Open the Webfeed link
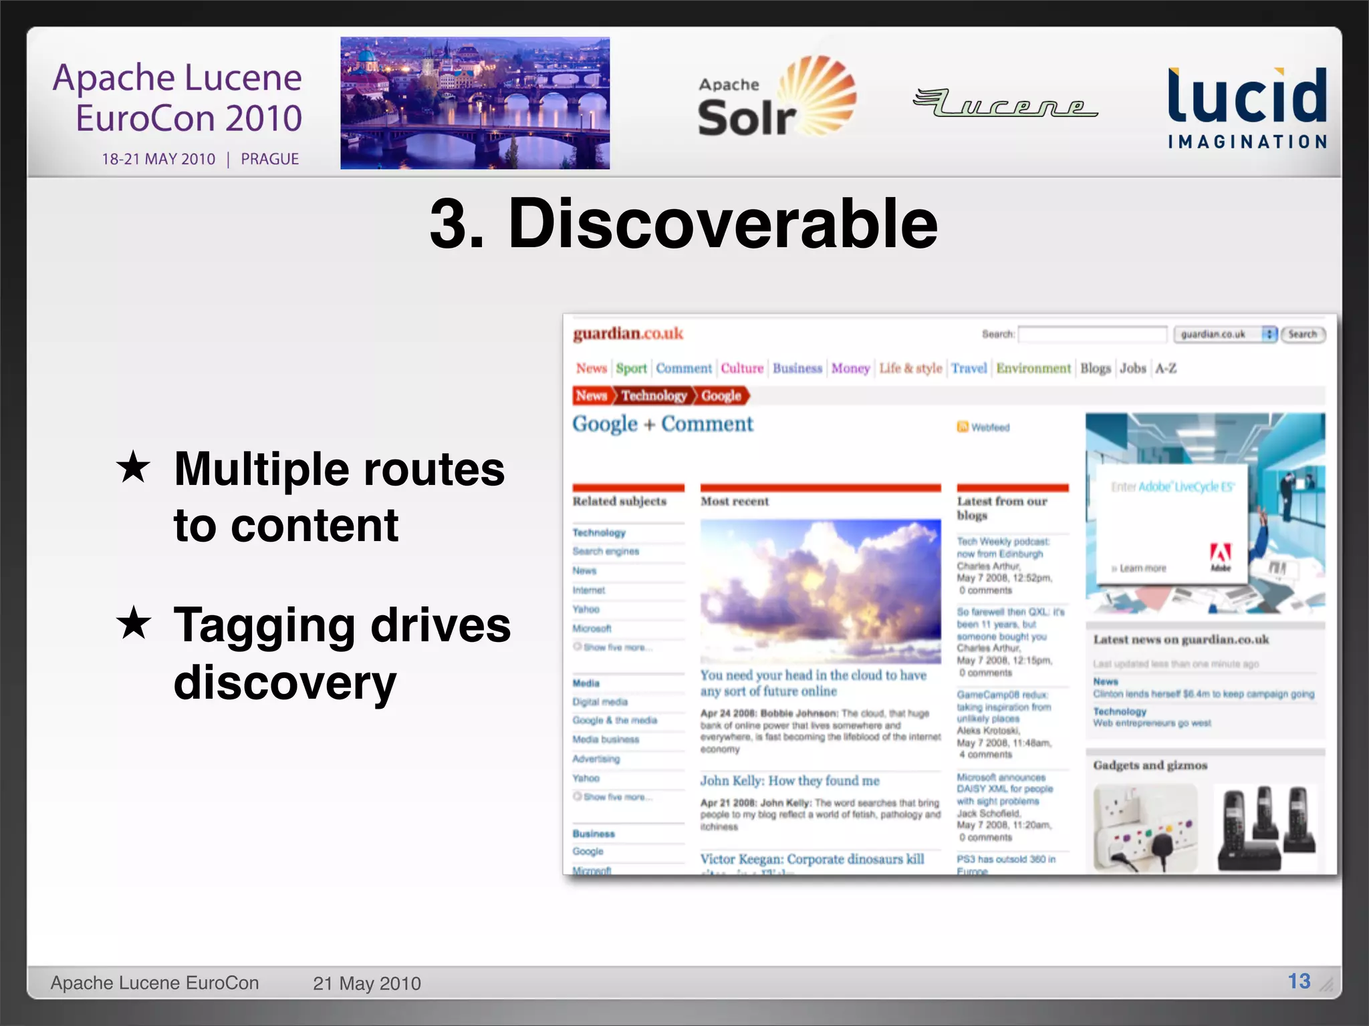The width and height of the screenshot is (1369, 1026). tap(991, 427)
